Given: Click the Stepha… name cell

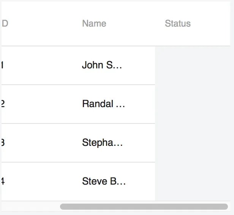Looking at the screenshot, I should point(102,143).
